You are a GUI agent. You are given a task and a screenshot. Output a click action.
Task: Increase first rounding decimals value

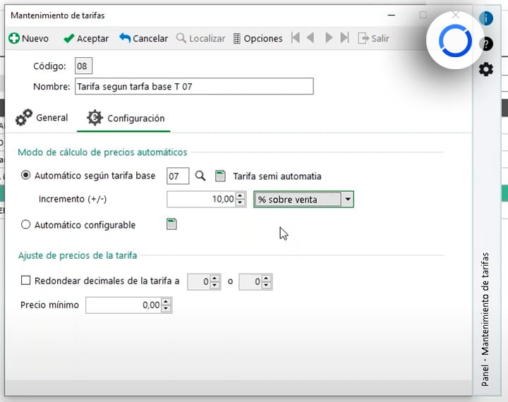pos(214,279)
